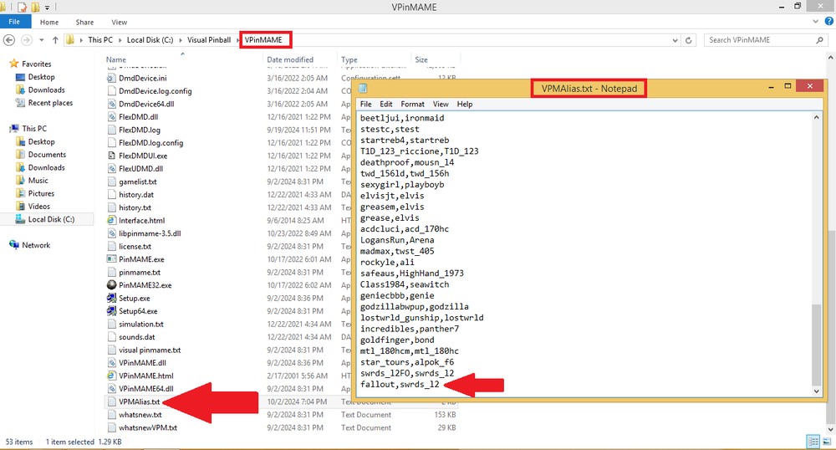Click Notepad document icon in title bar
This screenshot has height=450, width=836.
point(363,89)
